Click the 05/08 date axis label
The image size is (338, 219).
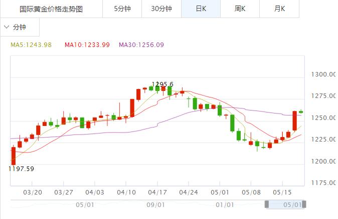(x=251, y=192)
